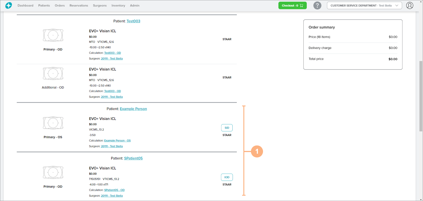The height and width of the screenshot is (201, 423).
Task: Click Example Person Primary OS lens image
Action: (x=53, y=123)
